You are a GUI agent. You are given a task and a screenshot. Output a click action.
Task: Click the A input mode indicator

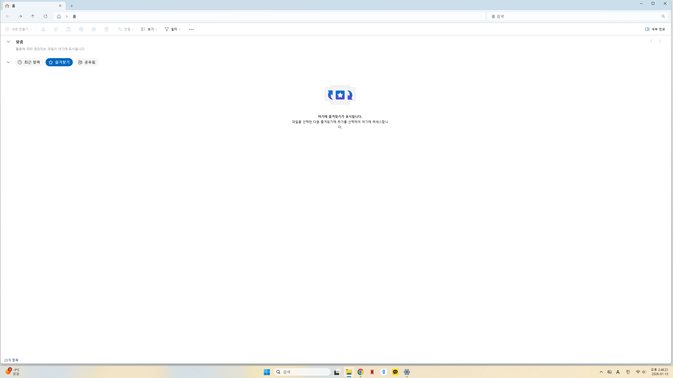(618, 372)
